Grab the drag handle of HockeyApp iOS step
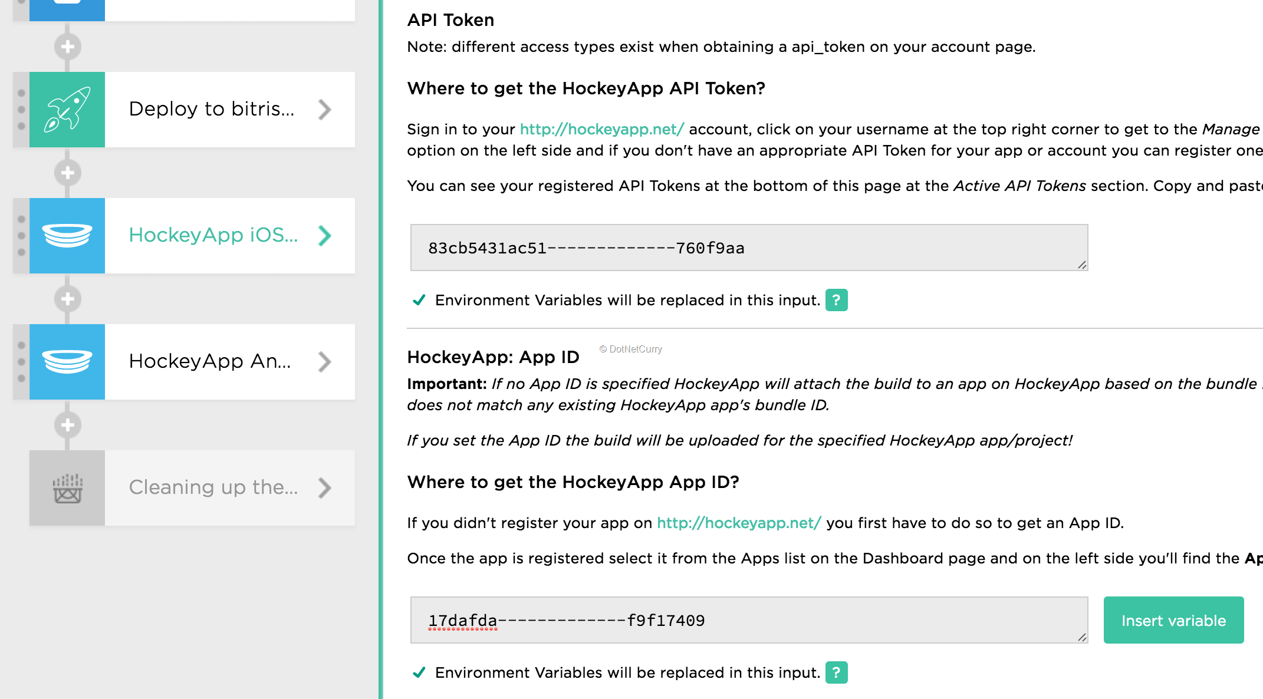 21,236
